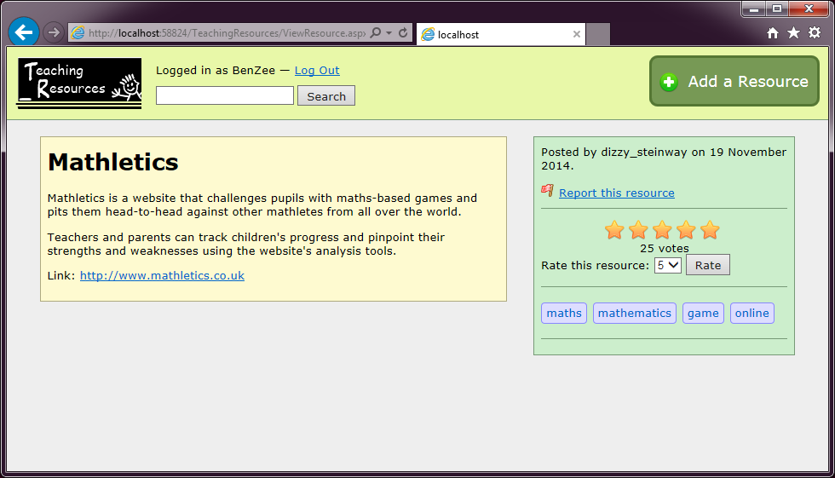835x478 pixels.
Task: Click the second rating star
Action: [x=638, y=230]
